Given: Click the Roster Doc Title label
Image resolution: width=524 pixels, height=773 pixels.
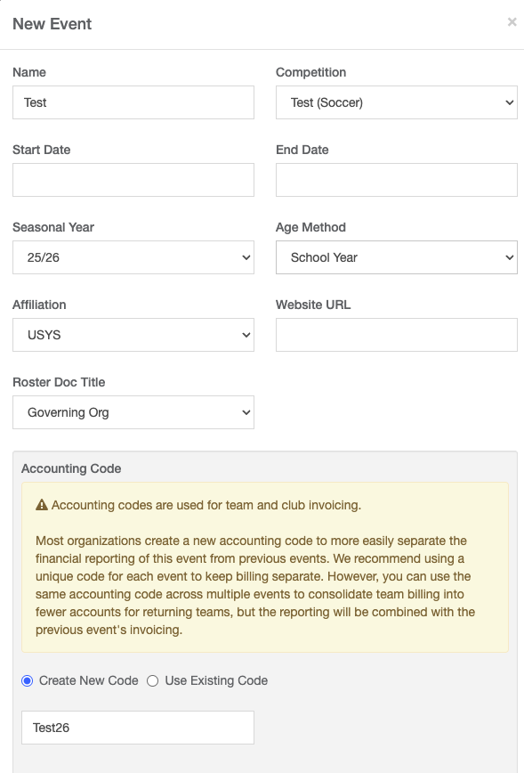Looking at the screenshot, I should (x=59, y=382).
